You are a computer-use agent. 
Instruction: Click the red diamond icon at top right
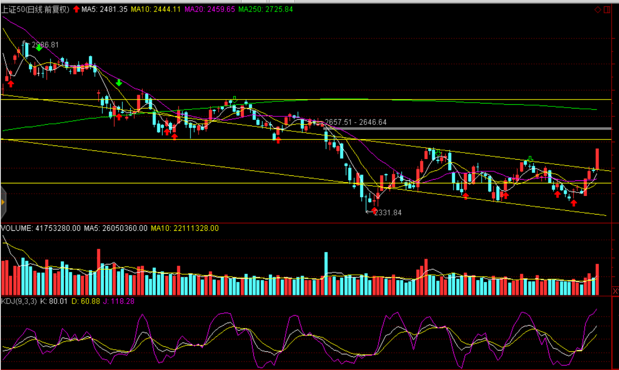click(597, 10)
